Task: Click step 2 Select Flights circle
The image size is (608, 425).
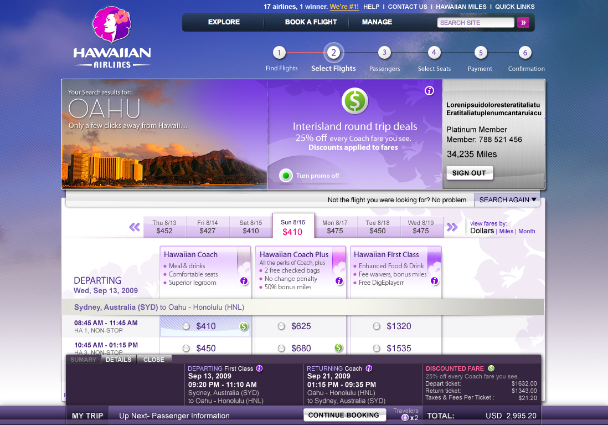Action: [333, 53]
